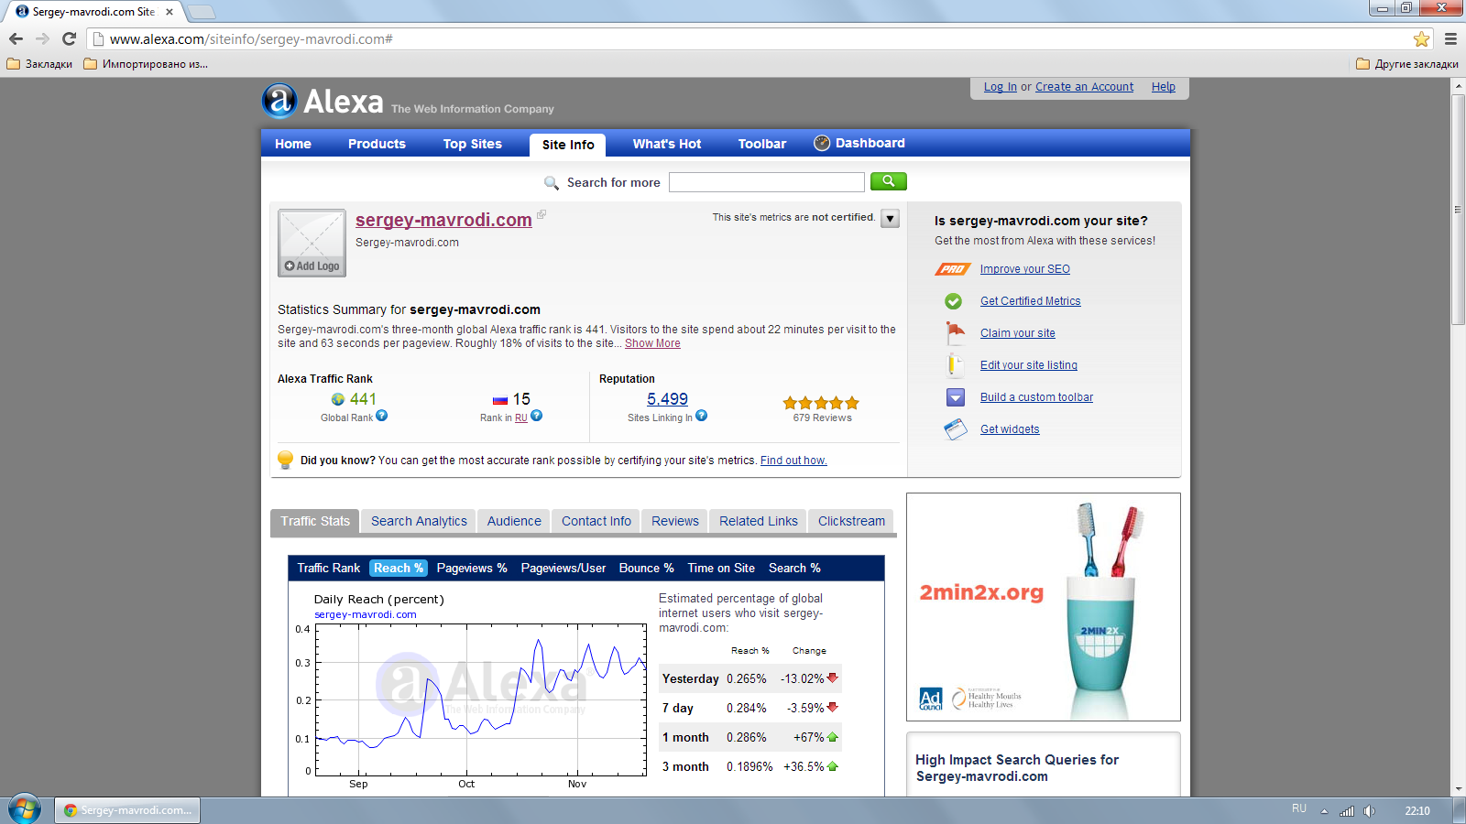Click the browser forward arrow
Screen dimensions: 1466x824
coord(42,39)
